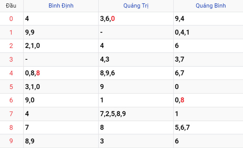This screenshot has width=243, height=148.
Task: Click Bình Định cell showing 0,8,8
Action: point(33,73)
